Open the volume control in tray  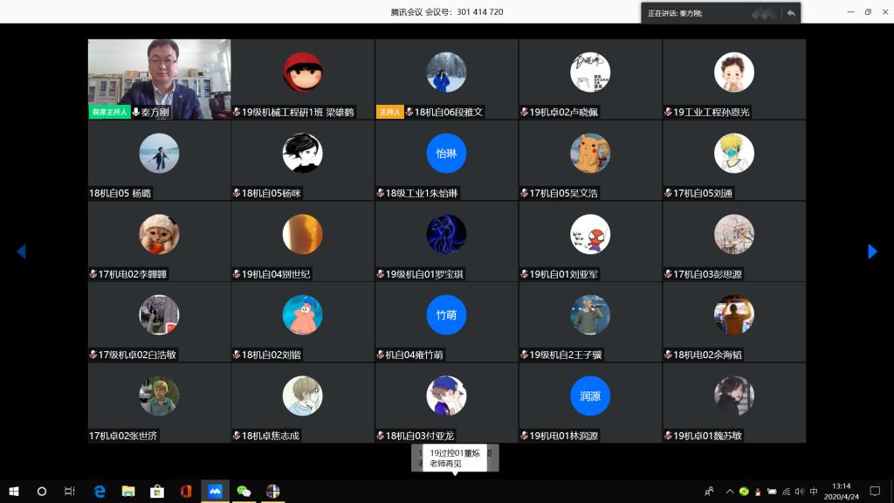pos(799,491)
